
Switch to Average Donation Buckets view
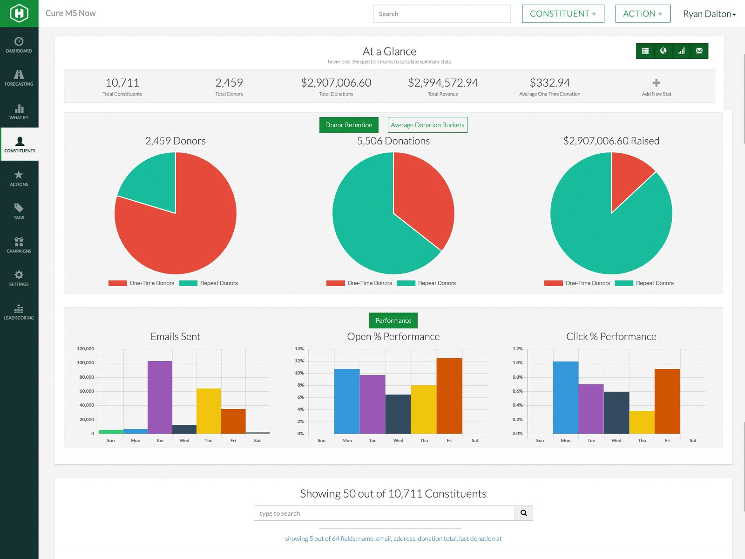(427, 125)
